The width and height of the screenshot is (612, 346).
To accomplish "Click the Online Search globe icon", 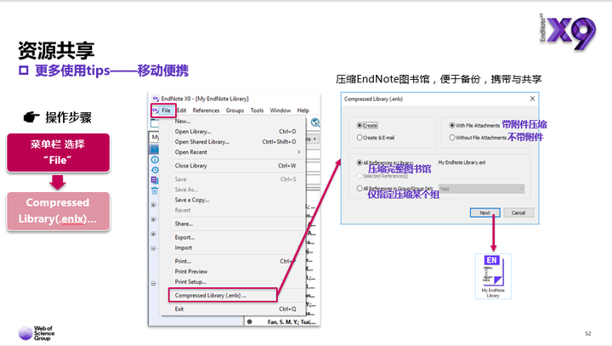I will [315, 123].
